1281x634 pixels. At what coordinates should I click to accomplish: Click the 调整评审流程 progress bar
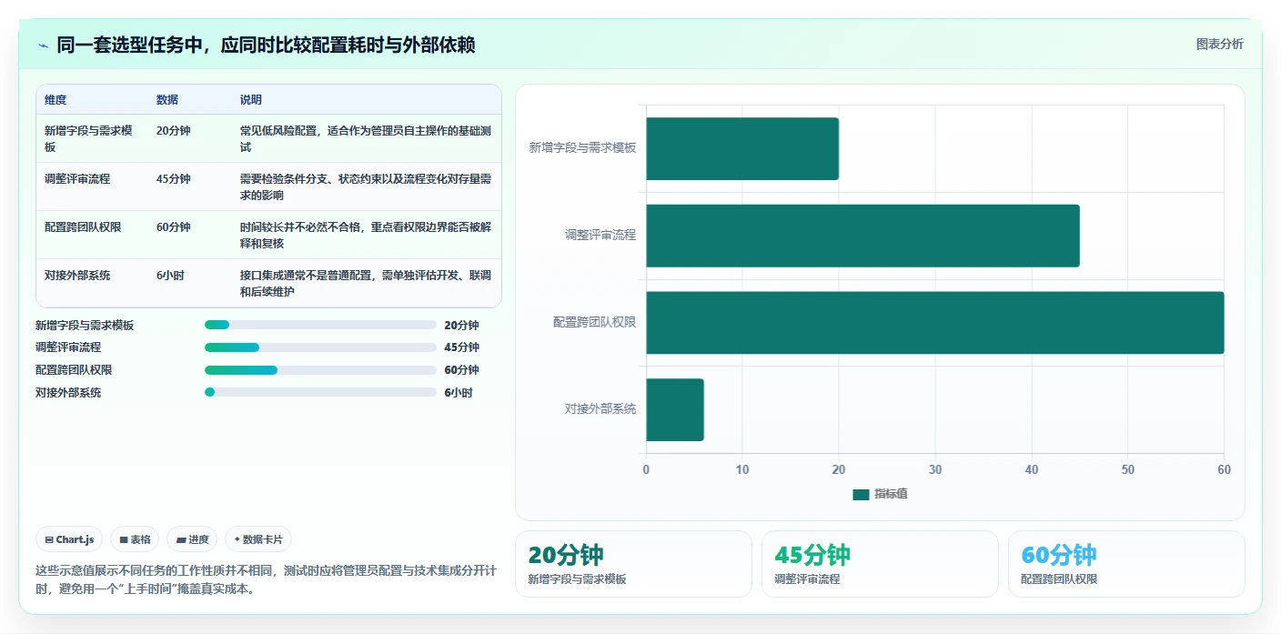click(320, 347)
